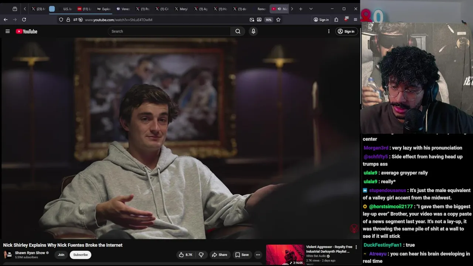Go back with browser back arrow
Viewport: 473px width, 266px height.
coord(6,20)
